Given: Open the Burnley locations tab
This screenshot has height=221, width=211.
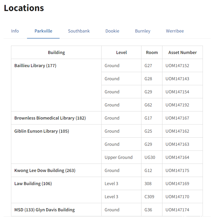Looking at the screenshot, I should [143, 31].
